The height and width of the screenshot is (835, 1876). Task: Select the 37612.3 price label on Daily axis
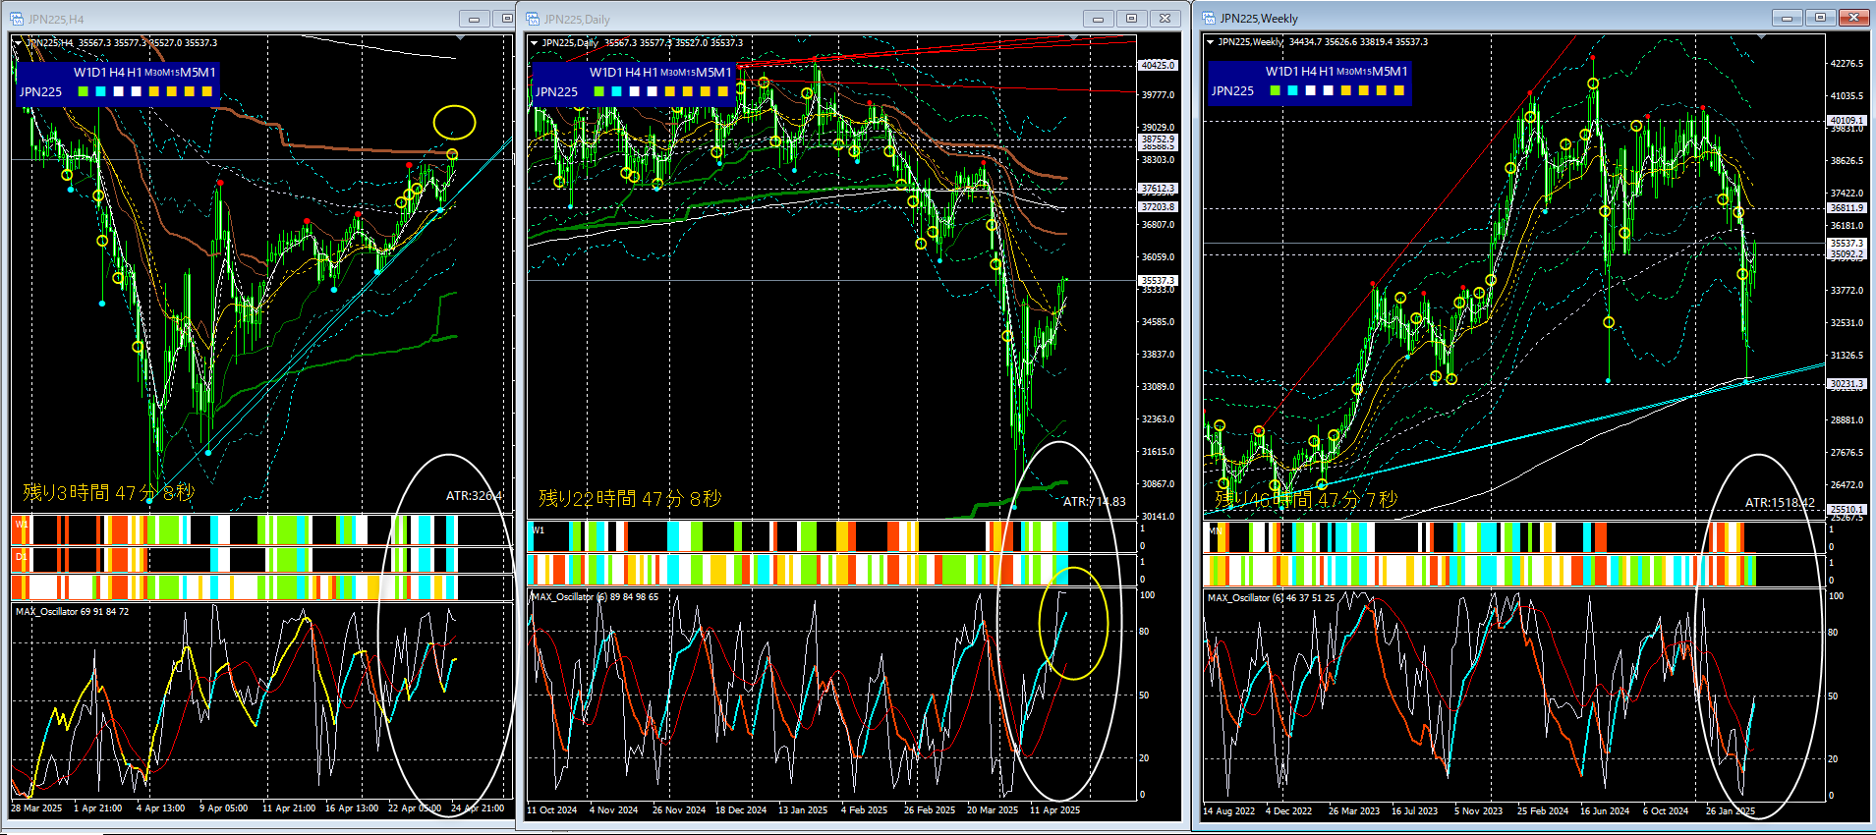pos(1158,188)
